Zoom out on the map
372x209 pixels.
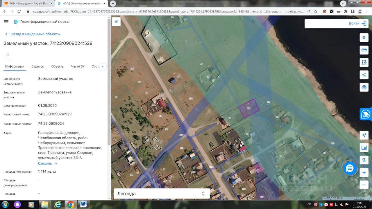coord(364,185)
